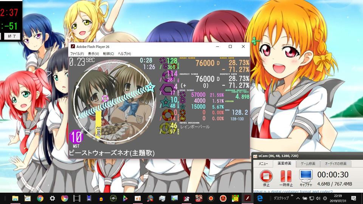This screenshot has width=363, height=204.
Task: Open the yellow smiley face app on the taskbar
Action: (x=235, y=198)
